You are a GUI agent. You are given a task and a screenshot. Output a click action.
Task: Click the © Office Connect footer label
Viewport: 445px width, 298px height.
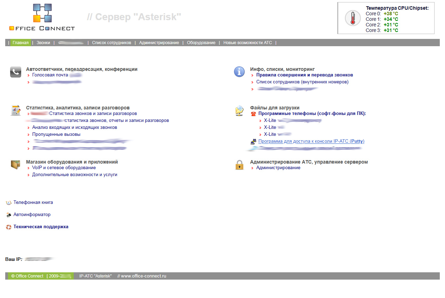(27, 276)
